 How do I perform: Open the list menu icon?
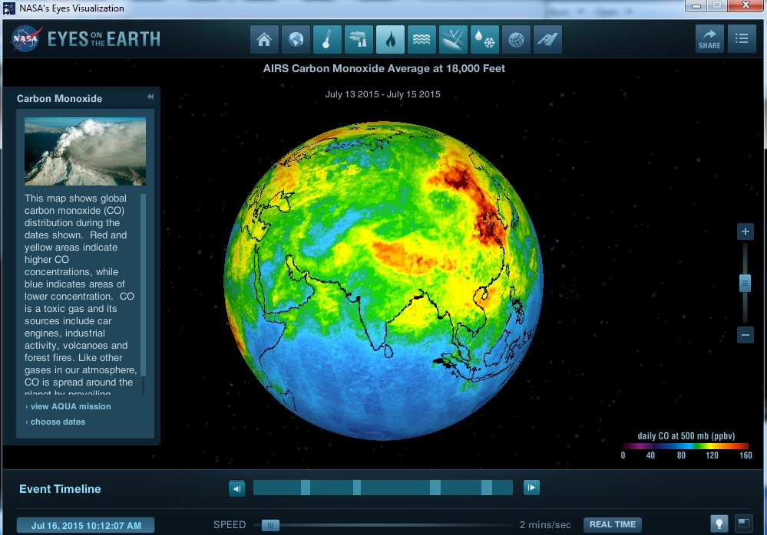pyautogui.click(x=742, y=38)
